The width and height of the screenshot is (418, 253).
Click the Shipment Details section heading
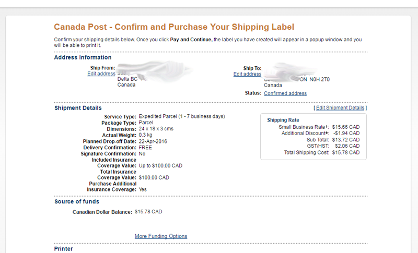pyautogui.click(x=78, y=108)
